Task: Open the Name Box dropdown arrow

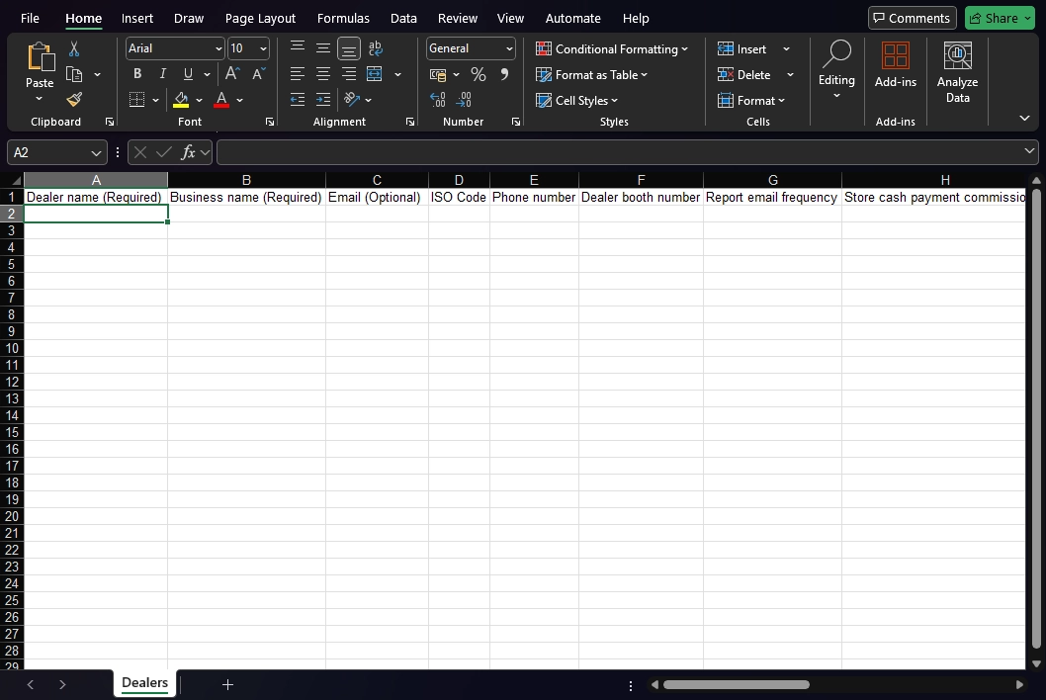Action: click(96, 153)
